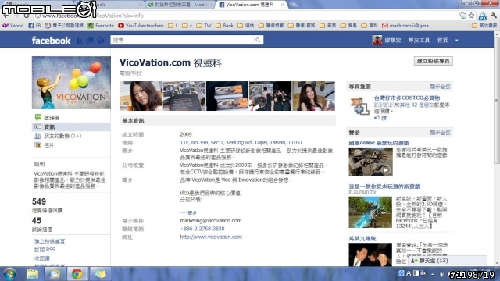Open the account dropdown arrow in header

click(x=456, y=41)
